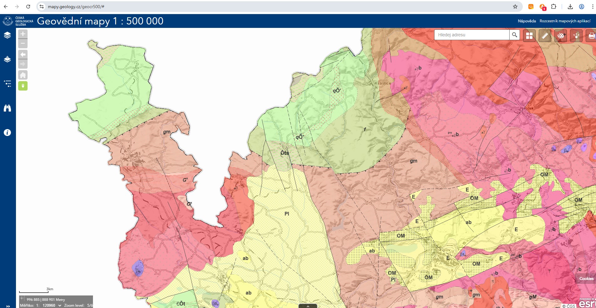
Task: Submit address search with magnifier button
Action: [515, 35]
